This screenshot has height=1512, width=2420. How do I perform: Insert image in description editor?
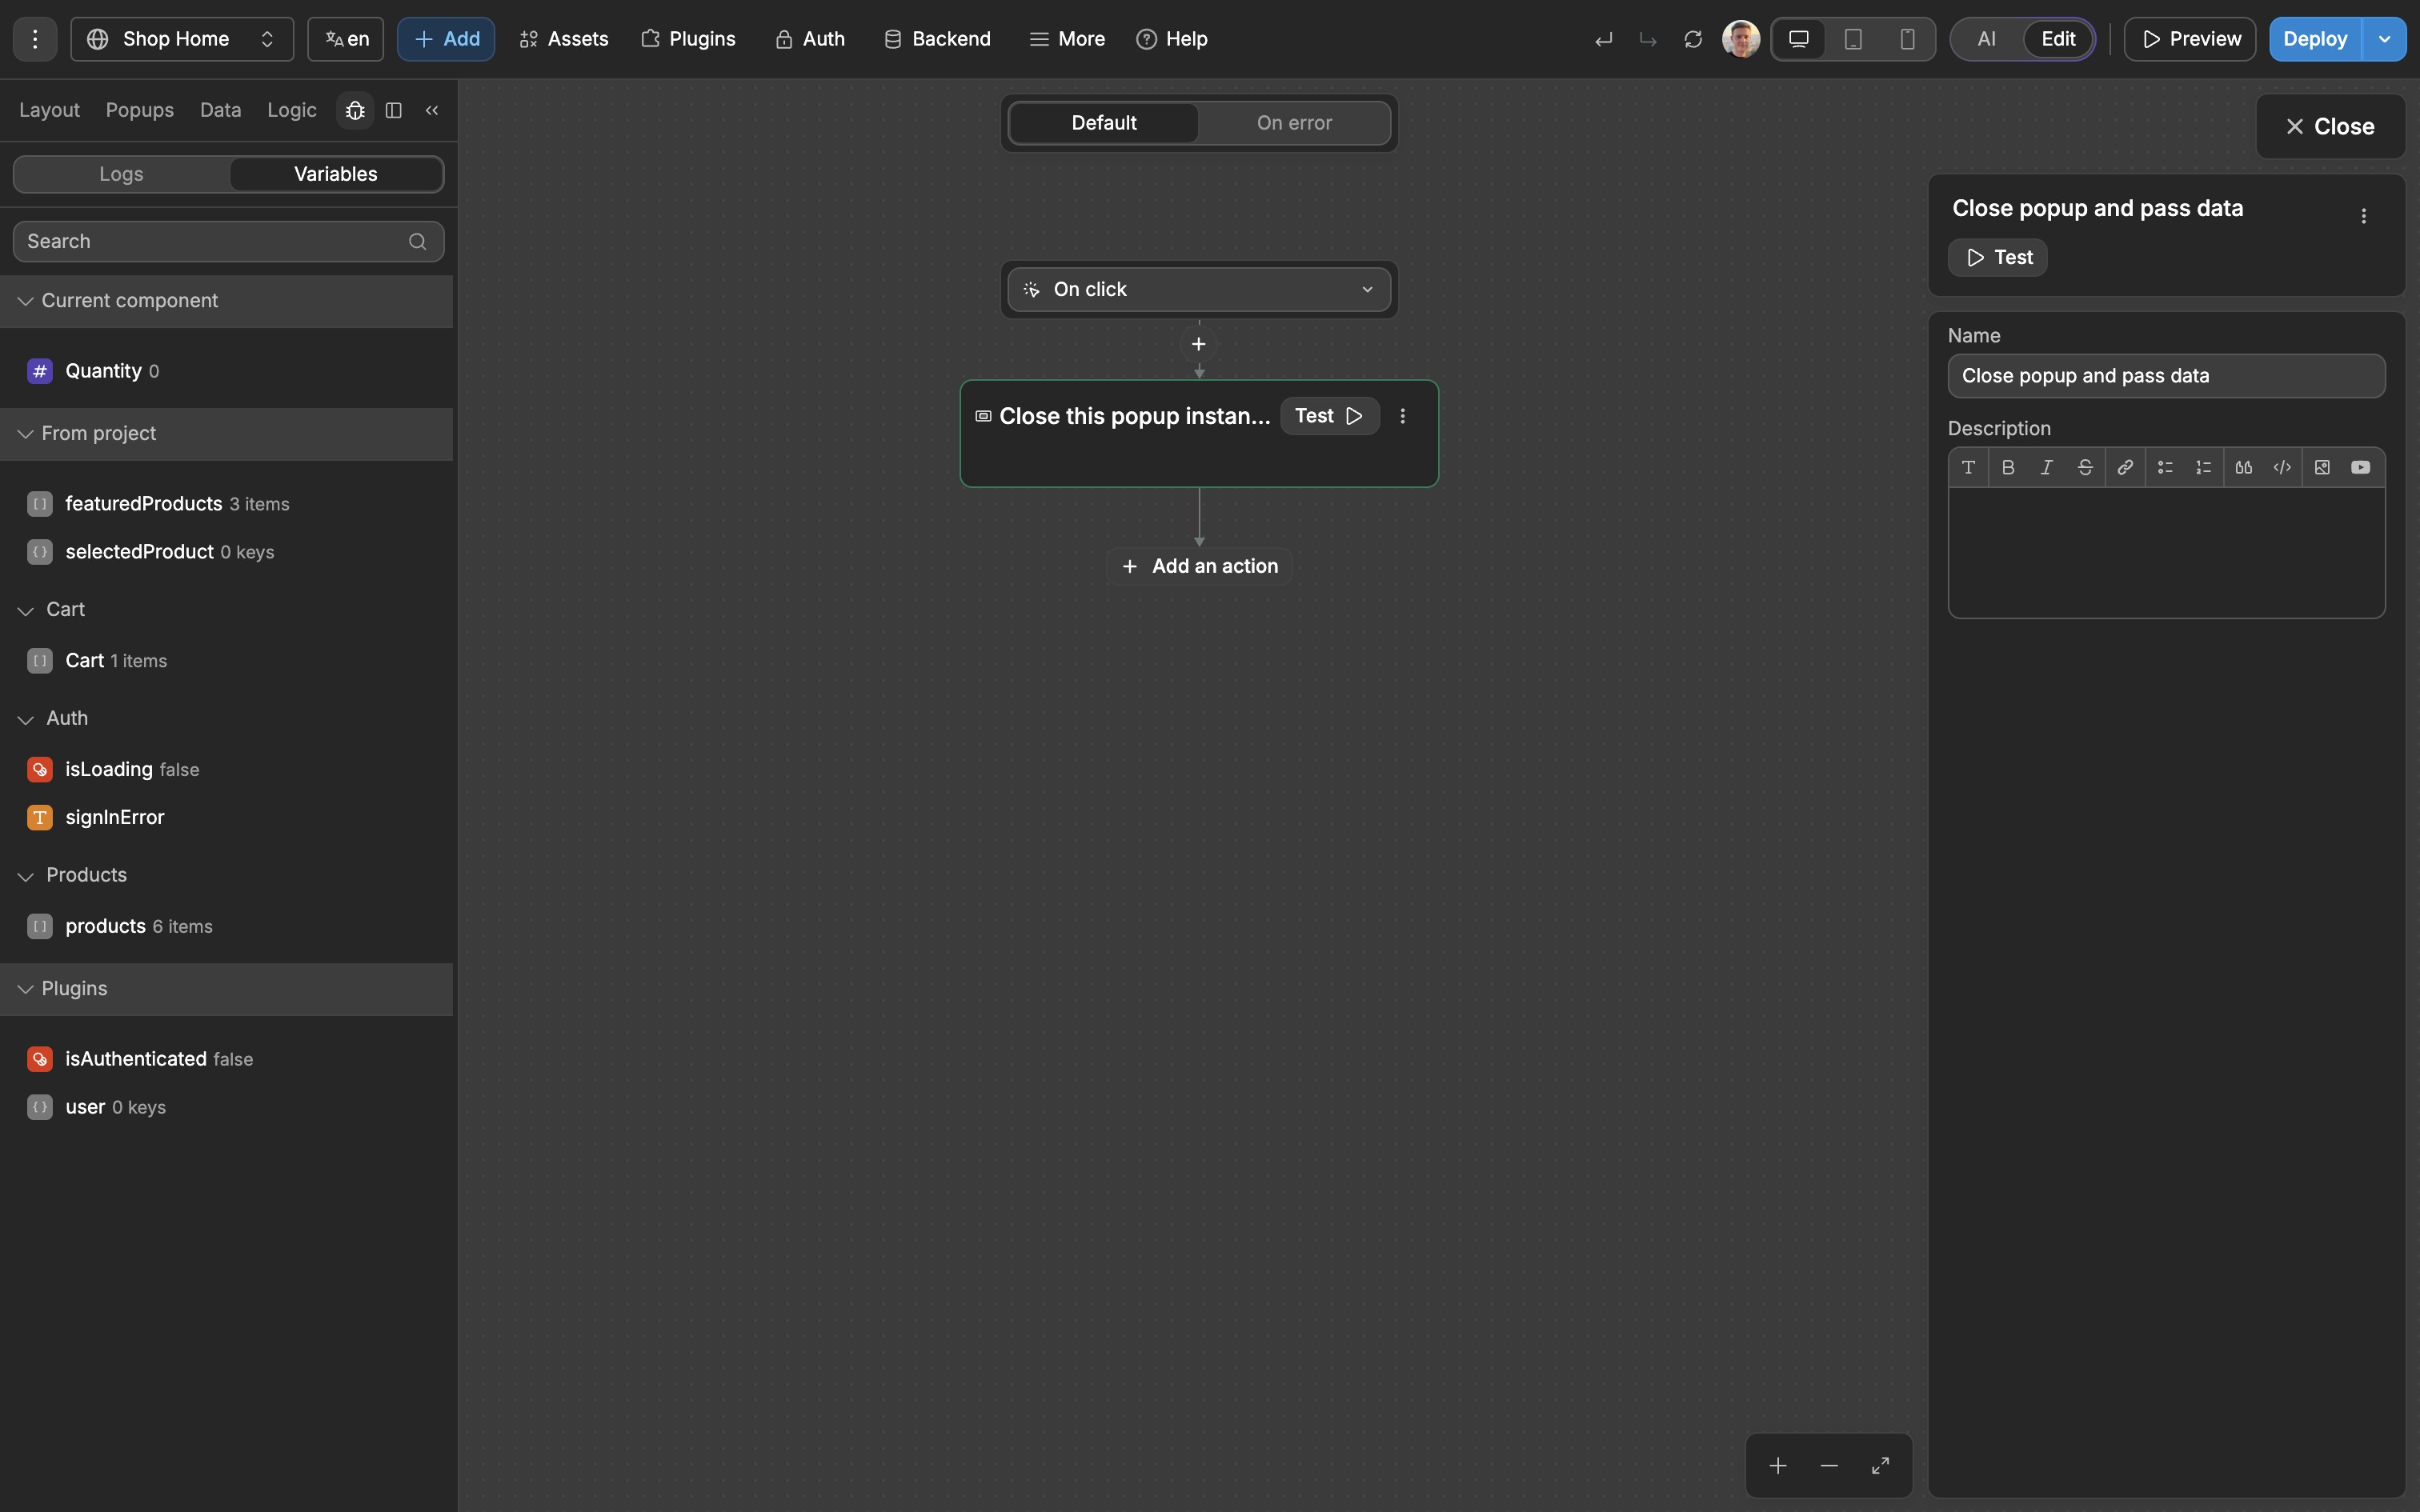[2322, 467]
